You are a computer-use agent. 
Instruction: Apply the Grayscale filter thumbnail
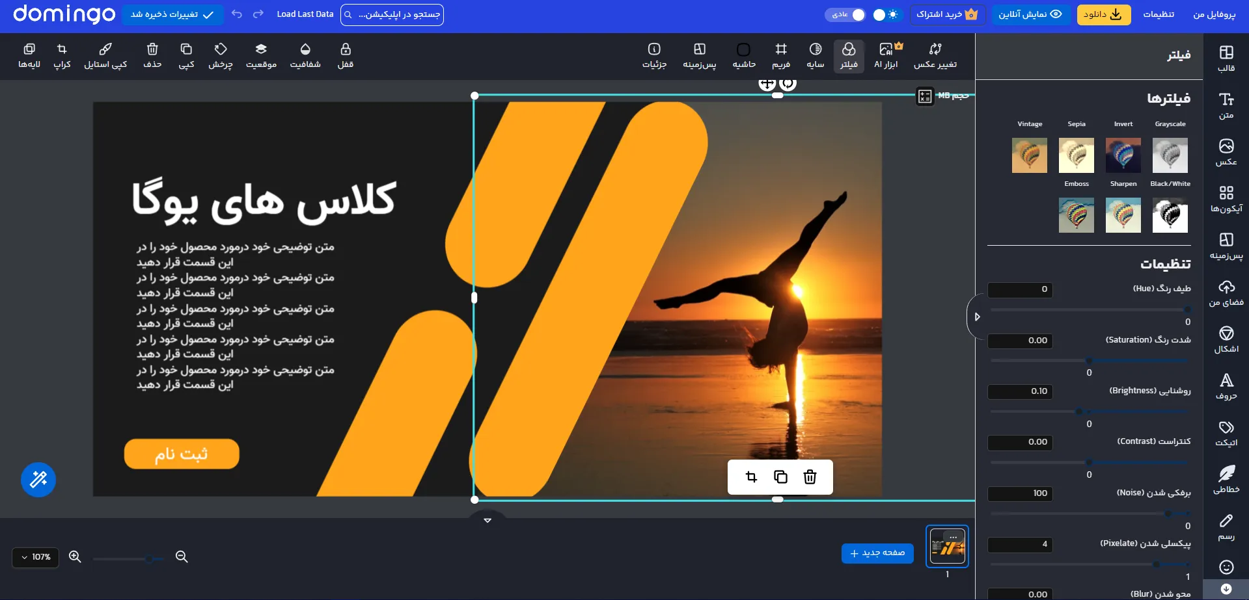1170,155
